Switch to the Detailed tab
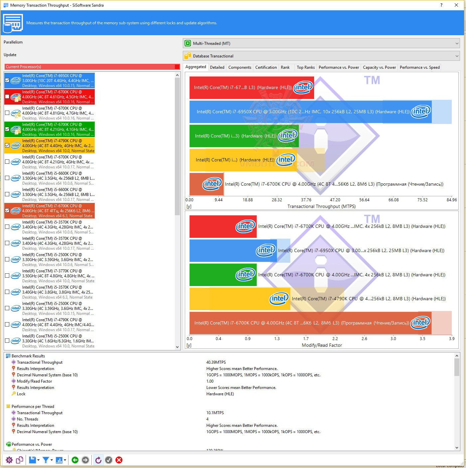The height and width of the screenshot is (468, 466). [217, 67]
